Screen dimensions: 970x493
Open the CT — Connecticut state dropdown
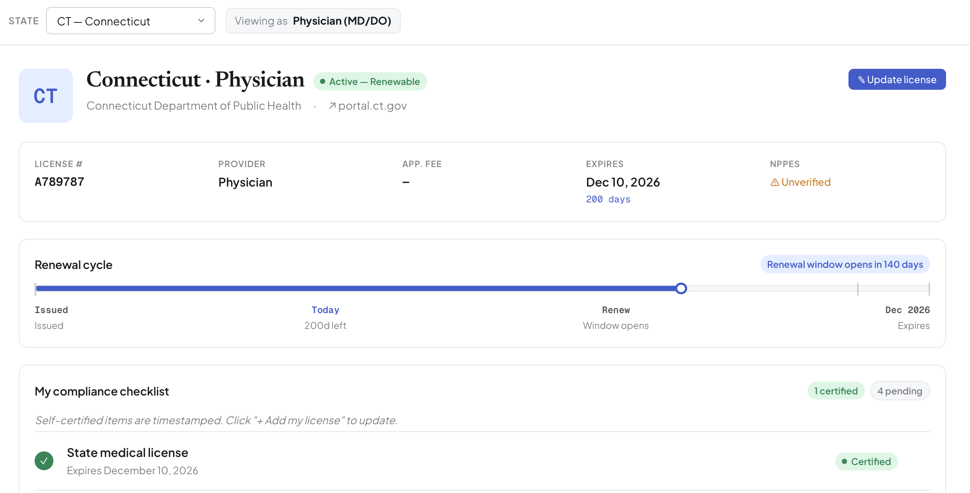(130, 21)
